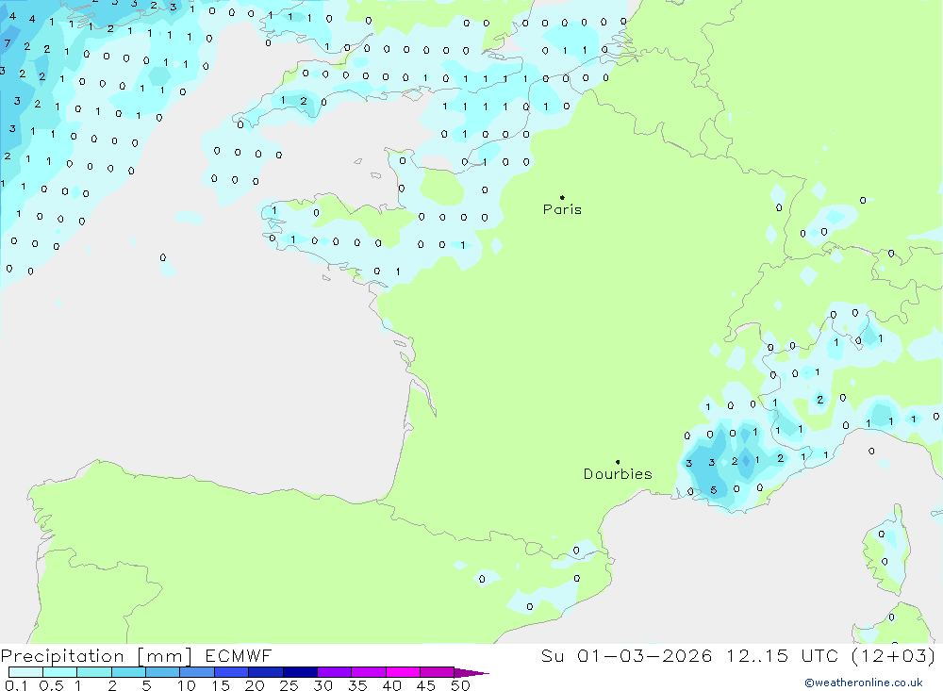The image size is (943, 691).
Task: Click the (12+03) forecast offset text
Action: 894,655
